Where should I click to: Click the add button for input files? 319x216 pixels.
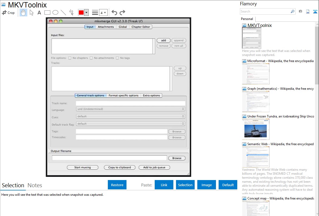pyautogui.click(x=163, y=40)
